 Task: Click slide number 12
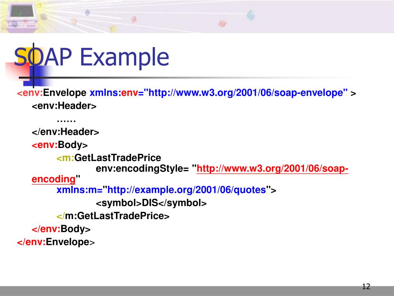coord(366,286)
